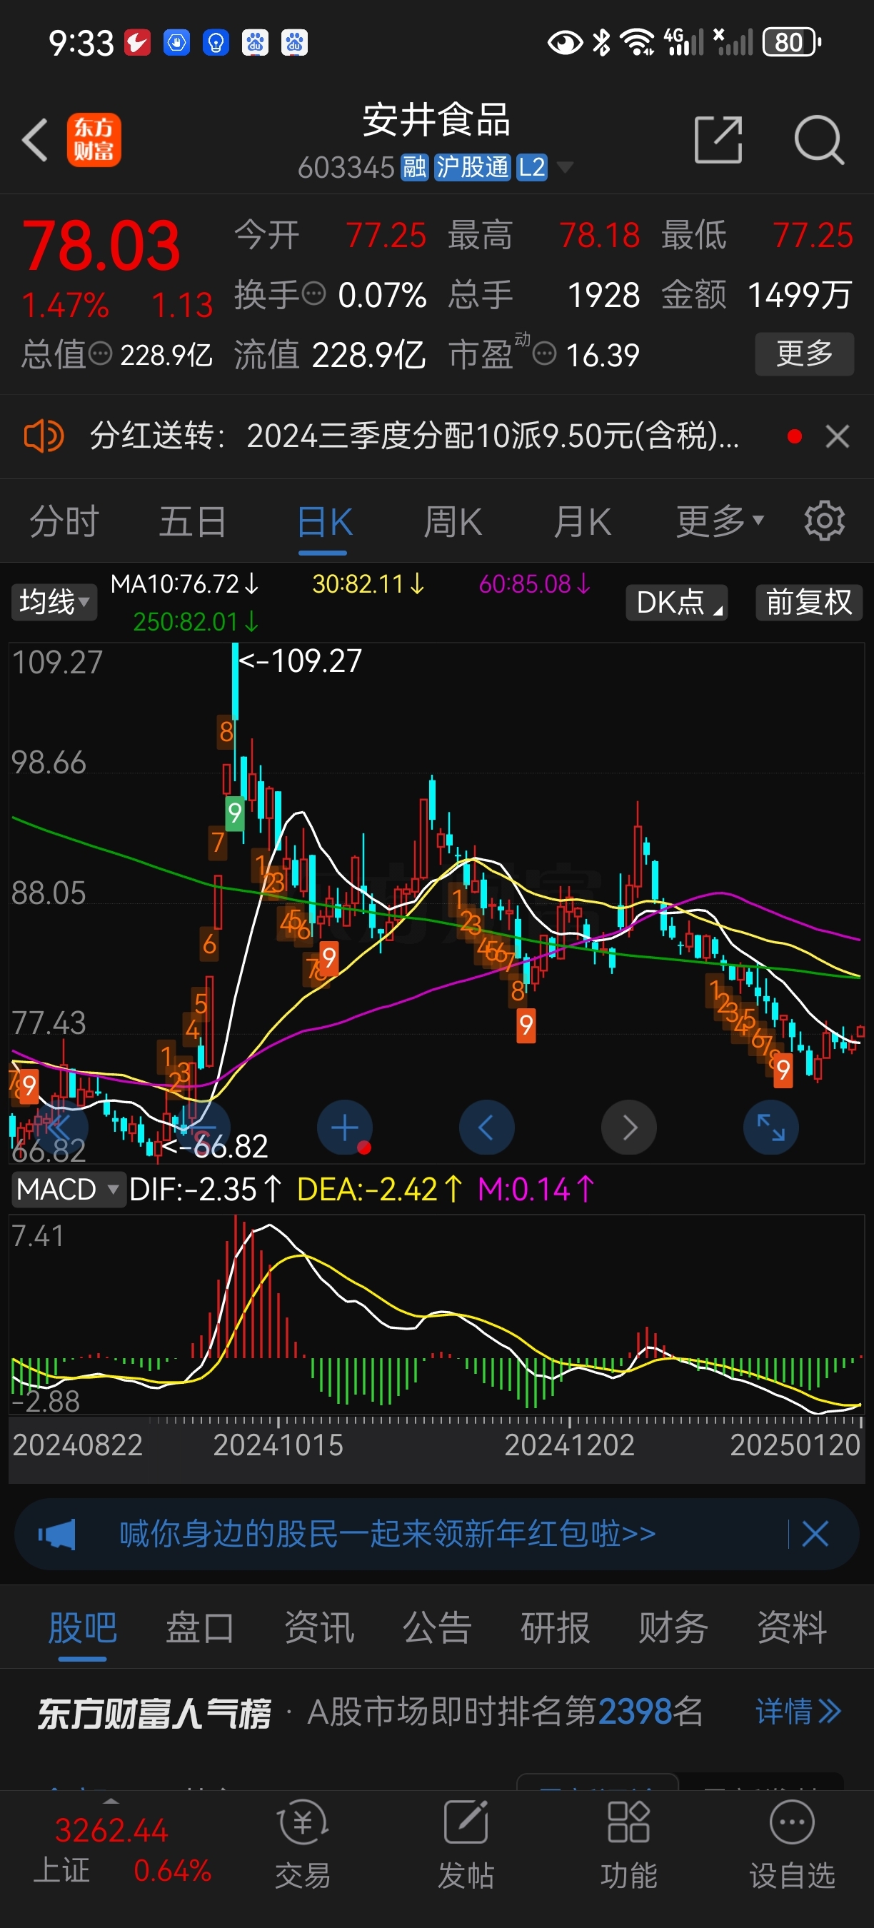874x1928 pixels.
Task: Open the 股吧 tab
Action: [x=82, y=1627]
